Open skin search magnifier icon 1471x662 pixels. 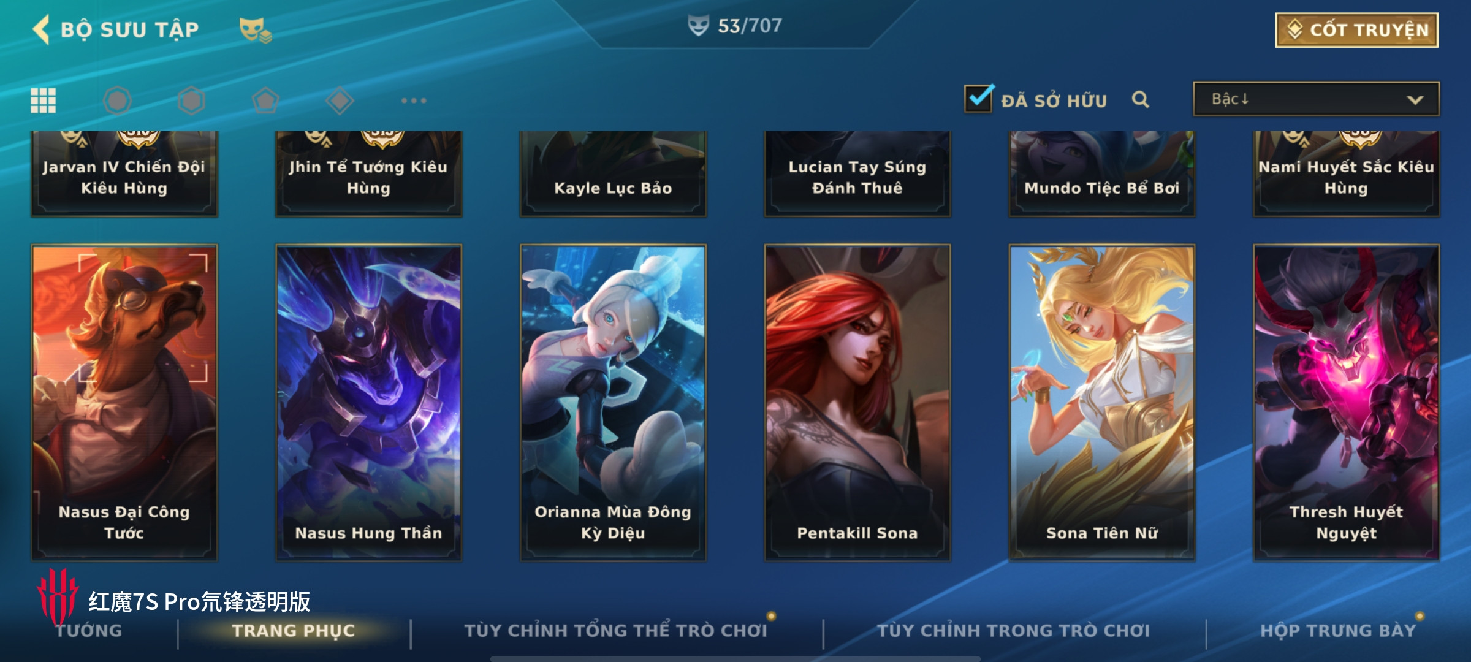[1140, 99]
